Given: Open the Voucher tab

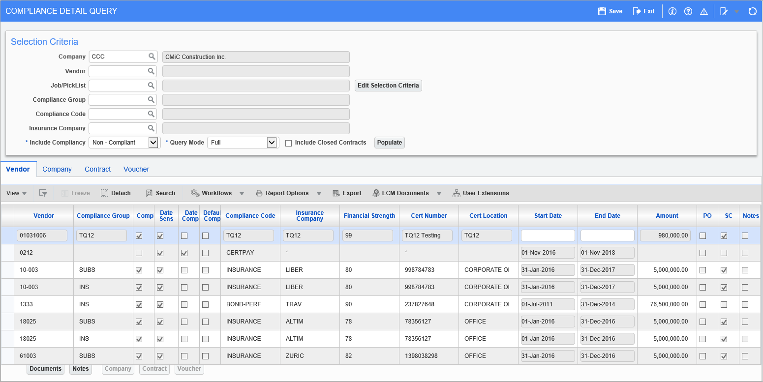Looking at the screenshot, I should pos(136,169).
